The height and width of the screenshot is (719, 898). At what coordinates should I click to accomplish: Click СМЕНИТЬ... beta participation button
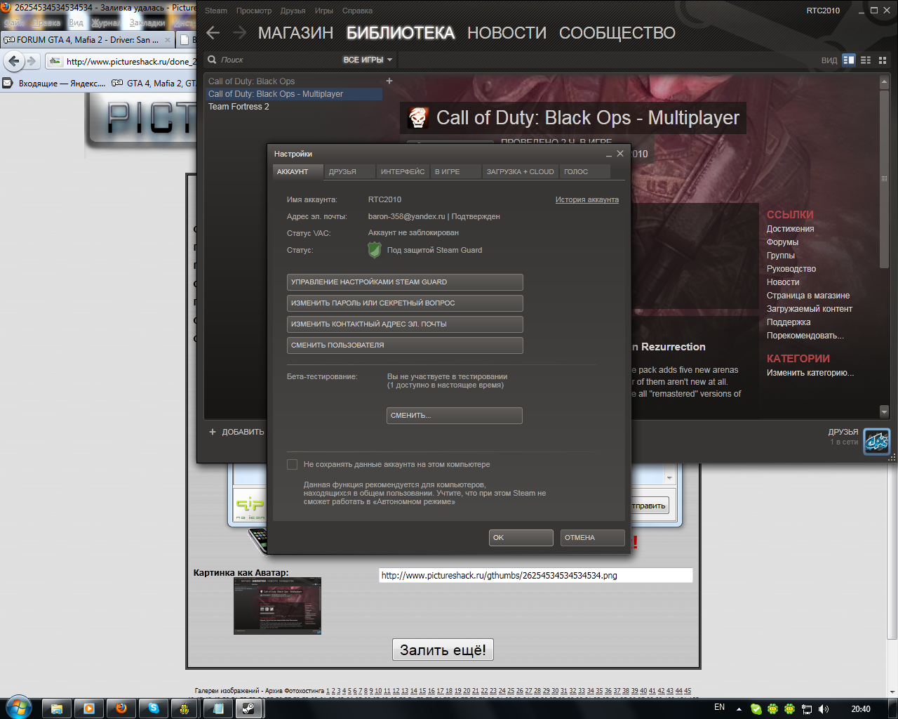(455, 416)
